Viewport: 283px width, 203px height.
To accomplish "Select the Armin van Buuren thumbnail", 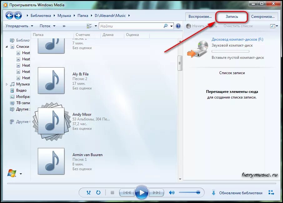I will pos(51,161).
